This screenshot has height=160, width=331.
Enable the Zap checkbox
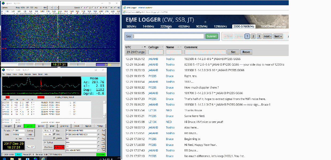(55, 130)
